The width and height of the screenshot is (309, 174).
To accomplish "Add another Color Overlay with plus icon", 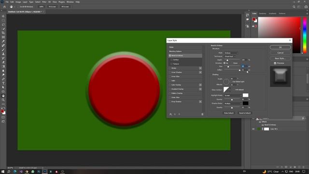I will [x=200, y=85].
